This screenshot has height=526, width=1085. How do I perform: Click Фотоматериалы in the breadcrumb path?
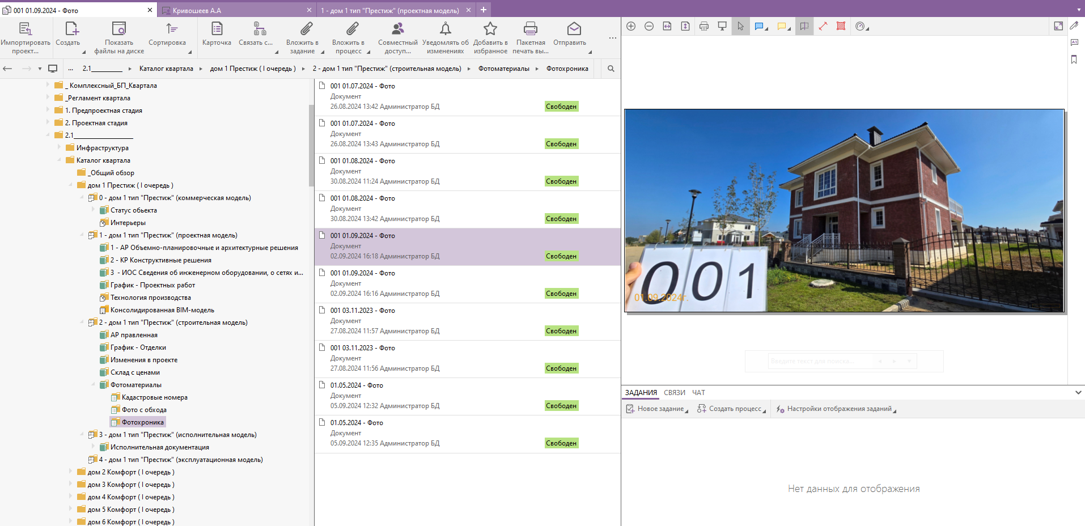(503, 69)
